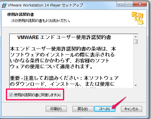Click the window title VMware Workstation 14 Player セットアップ
The width and height of the screenshot is (151, 119).
[45, 5]
